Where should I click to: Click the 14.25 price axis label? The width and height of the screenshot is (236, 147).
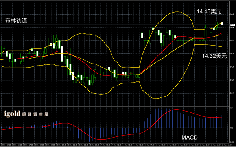point(232,67)
